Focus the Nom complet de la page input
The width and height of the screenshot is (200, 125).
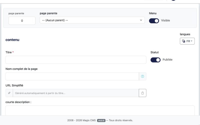72,76
